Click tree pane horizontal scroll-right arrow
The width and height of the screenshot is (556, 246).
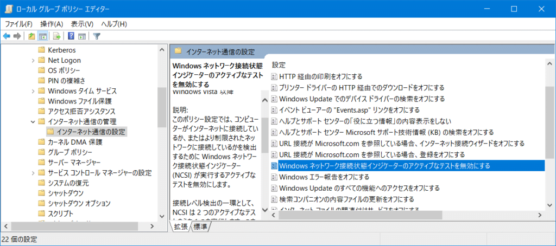(x=152, y=226)
